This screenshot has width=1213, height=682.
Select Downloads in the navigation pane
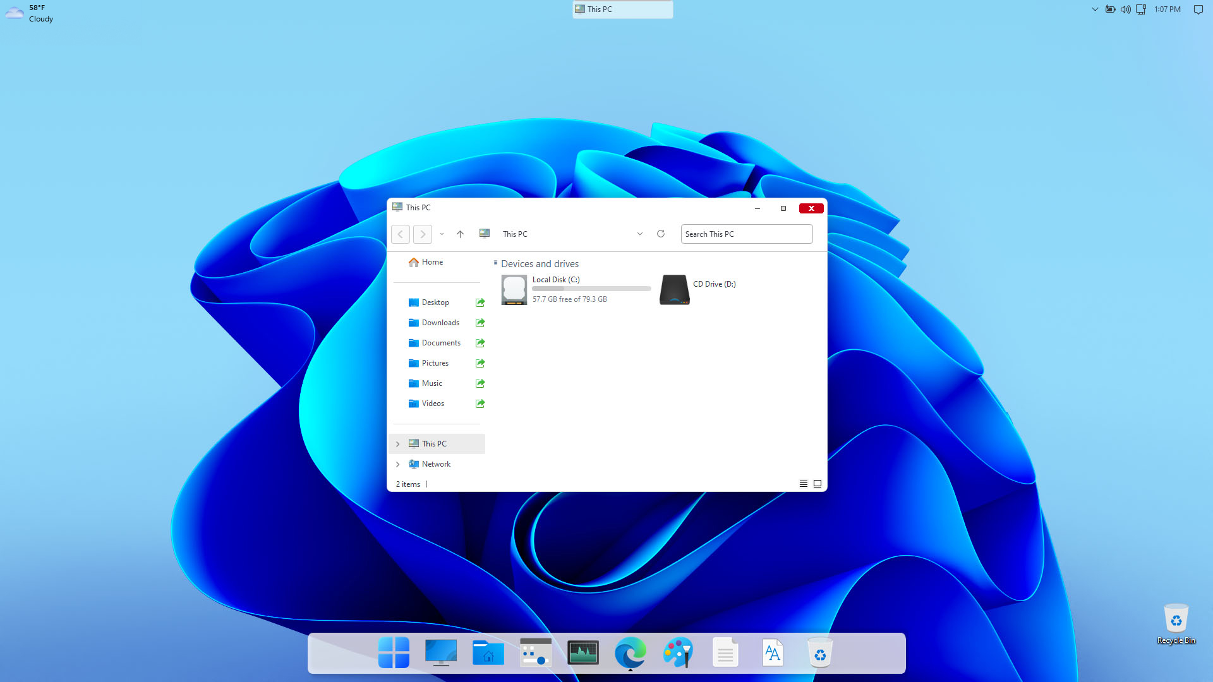440,323
